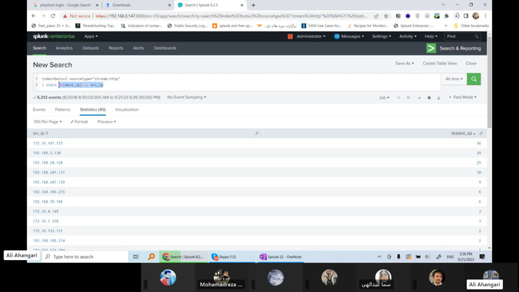Select the Statistics (40) tab

pyautogui.click(x=93, y=110)
